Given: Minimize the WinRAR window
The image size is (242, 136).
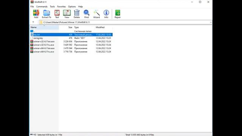Looking at the screenshot, I should (192, 2).
